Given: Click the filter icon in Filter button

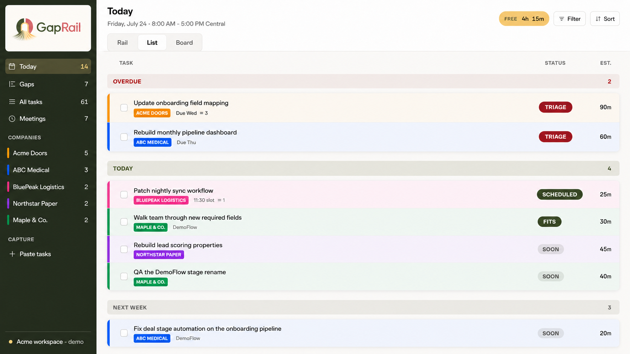Looking at the screenshot, I should coord(561,19).
